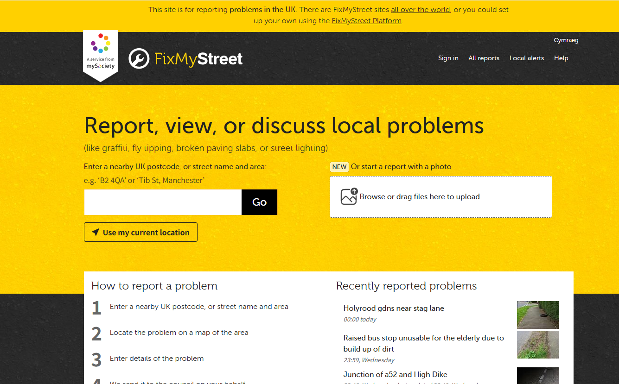Open the Sign in page
619x384 pixels.
click(448, 58)
